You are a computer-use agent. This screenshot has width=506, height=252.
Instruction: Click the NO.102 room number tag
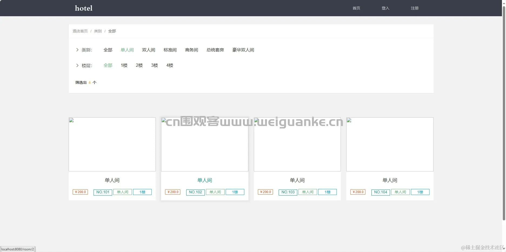click(x=195, y=192)
